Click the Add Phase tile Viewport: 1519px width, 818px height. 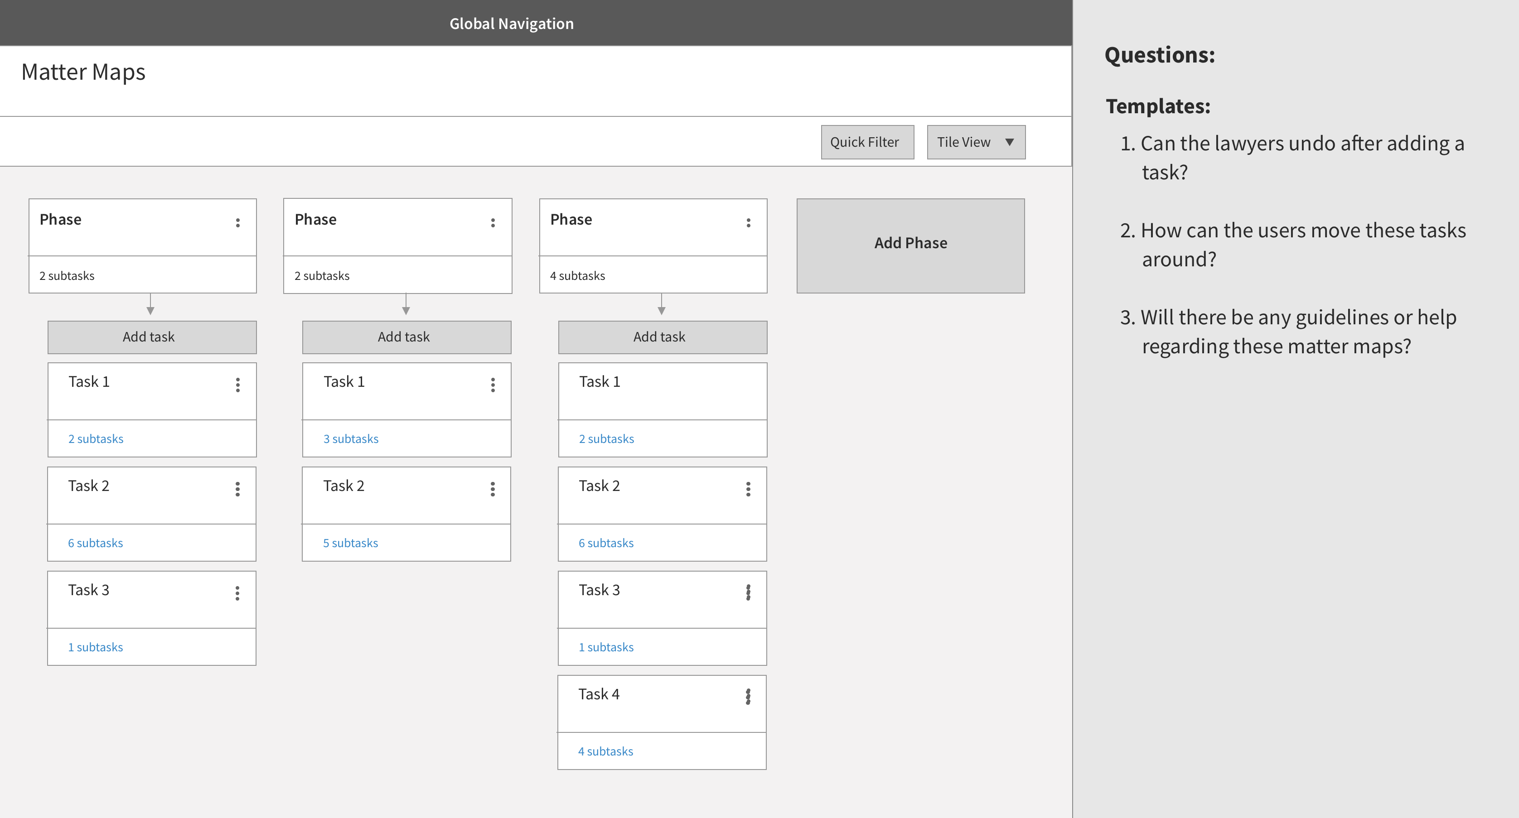(910, 245)
